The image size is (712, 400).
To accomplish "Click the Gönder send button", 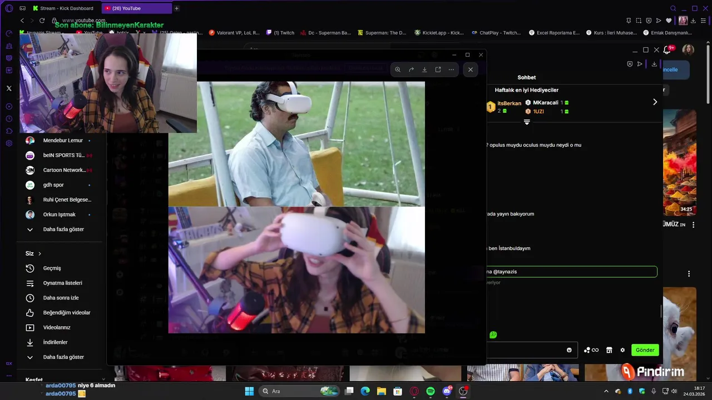I will (645, 350).
